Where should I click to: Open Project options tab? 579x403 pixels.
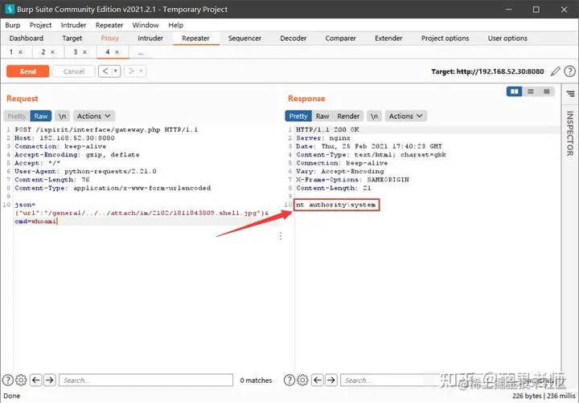coord(445,39)
